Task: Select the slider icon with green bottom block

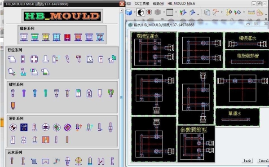Action: tap(45, 72)
